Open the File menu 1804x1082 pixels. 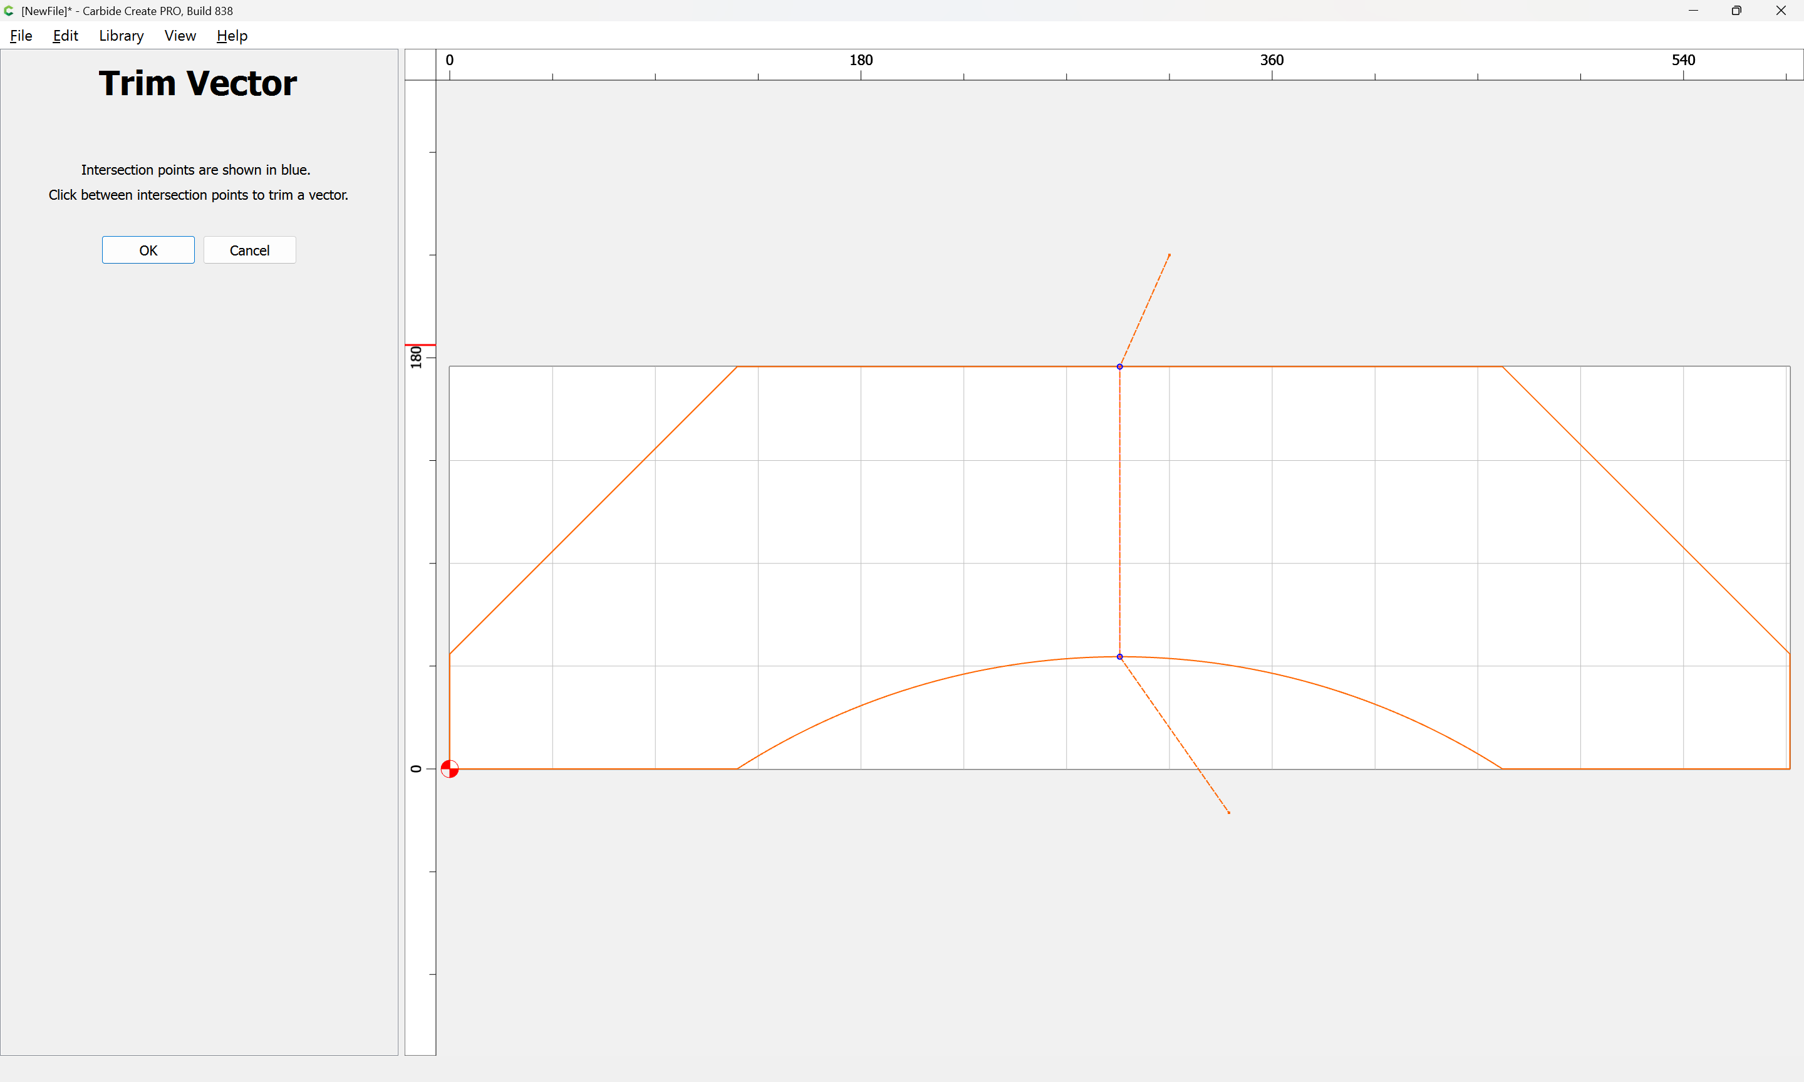[21, 36]
